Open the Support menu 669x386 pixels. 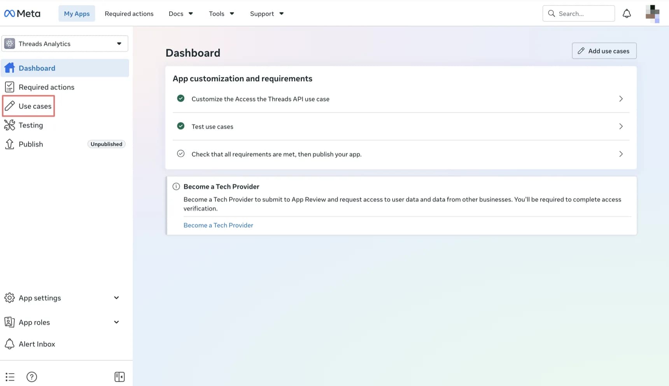(x=267, y=14)
